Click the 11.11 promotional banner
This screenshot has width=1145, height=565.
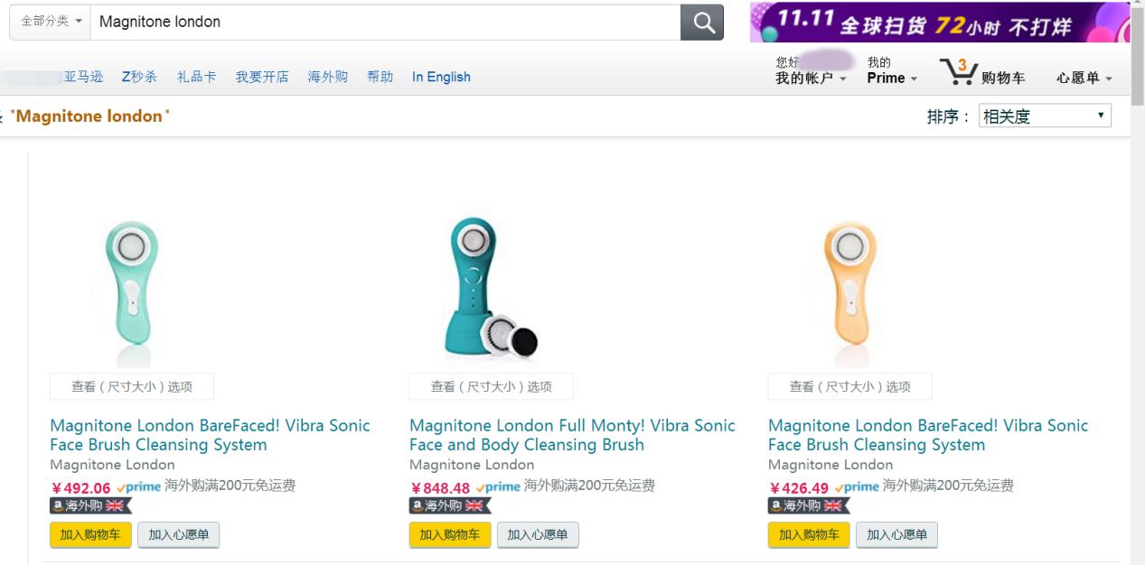(939, 23)
